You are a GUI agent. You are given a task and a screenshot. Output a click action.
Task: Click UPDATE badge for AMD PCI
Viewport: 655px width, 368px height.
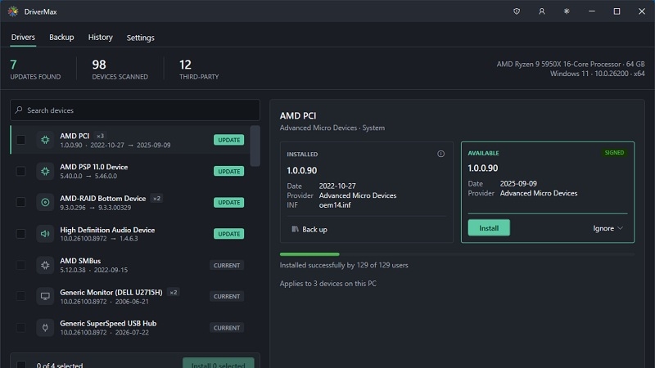[x=229, y=140]
